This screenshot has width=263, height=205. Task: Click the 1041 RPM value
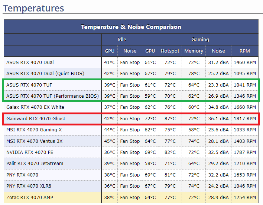point(245,85)
